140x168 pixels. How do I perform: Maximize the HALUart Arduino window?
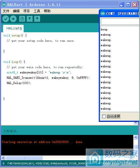click(128, 5)
